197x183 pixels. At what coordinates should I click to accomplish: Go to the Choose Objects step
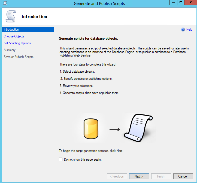(14, 36)
